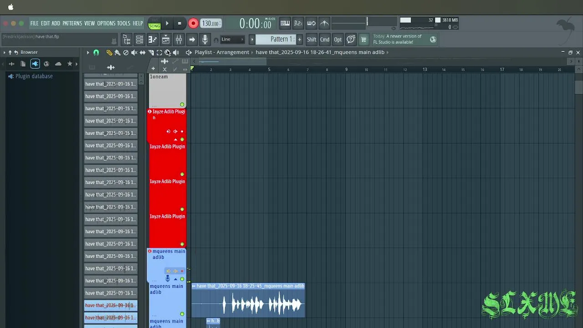Select the Playback speaker tool in playlist
Viewport: 583px width, 328px height.
coord(176,52)
